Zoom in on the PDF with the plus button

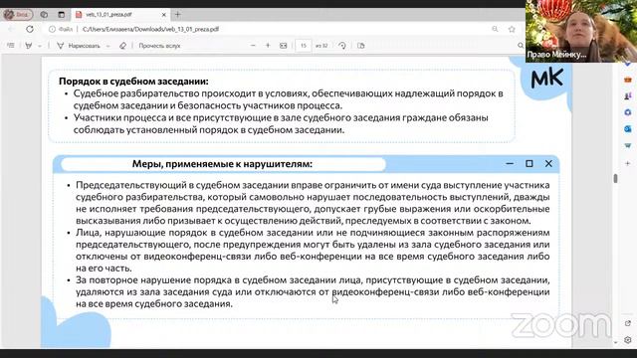click(268, 46)
